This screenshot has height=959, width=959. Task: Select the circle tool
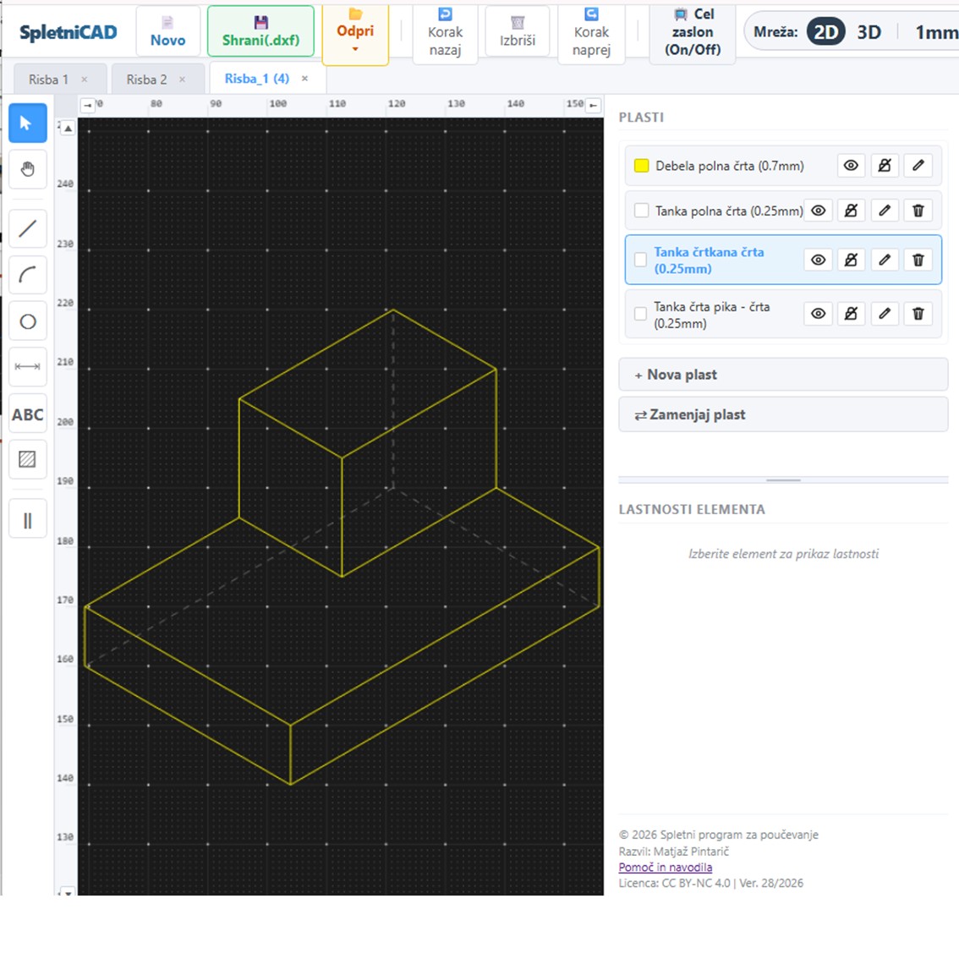pyautogui.click(x=28, y=321)
